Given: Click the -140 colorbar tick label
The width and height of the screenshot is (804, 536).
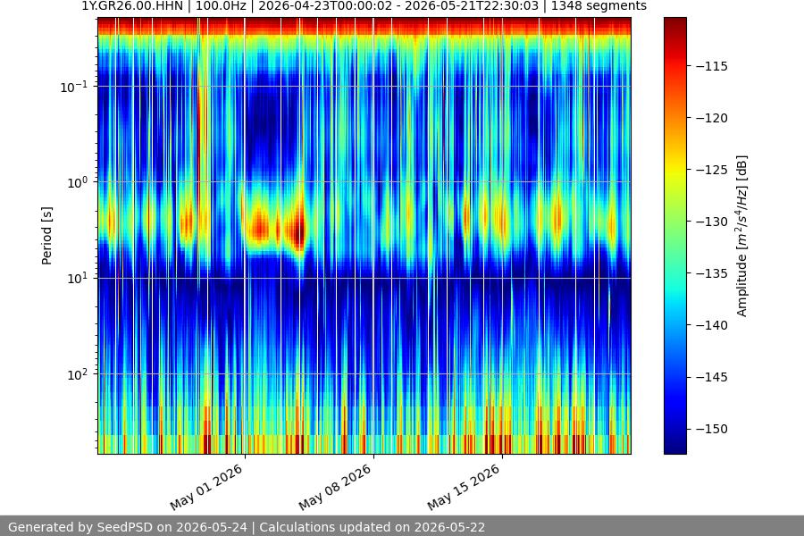Looking at the screenshot, I should coord(712,325).
